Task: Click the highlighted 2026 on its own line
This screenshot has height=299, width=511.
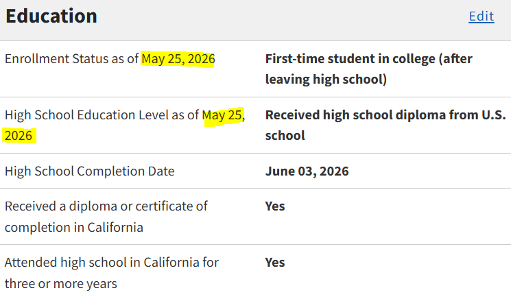Action: tap(19, 136)
